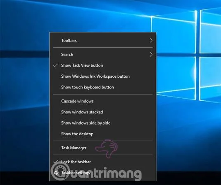Click the gear icon beside Taskbar settings

tap(56, 173)
